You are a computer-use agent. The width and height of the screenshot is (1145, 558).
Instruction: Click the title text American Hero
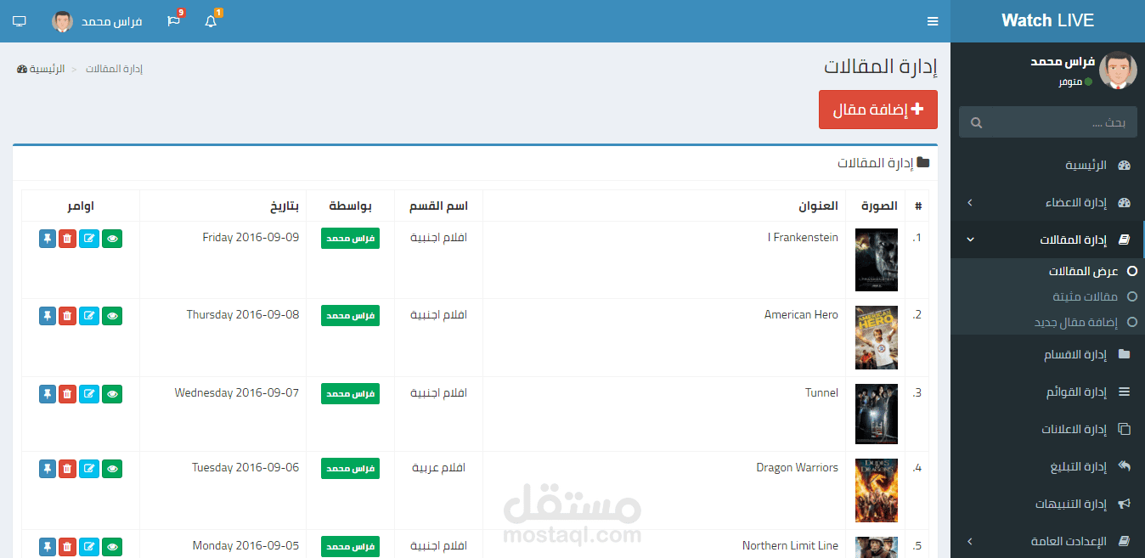click(x=801, y=314)
